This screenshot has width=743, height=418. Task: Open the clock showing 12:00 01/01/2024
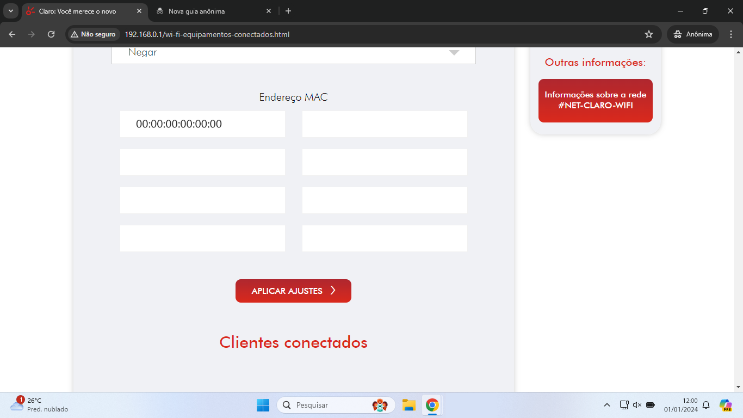[680, 405]
